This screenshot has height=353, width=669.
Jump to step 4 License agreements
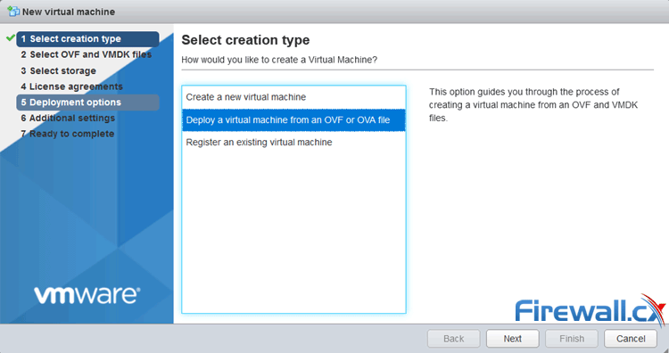click(x=71, y=86)
